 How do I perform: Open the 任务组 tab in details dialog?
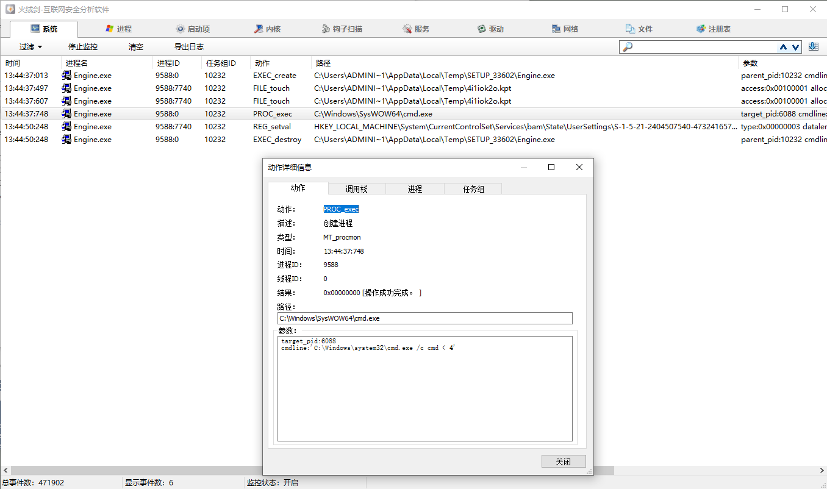pos(473,189)
